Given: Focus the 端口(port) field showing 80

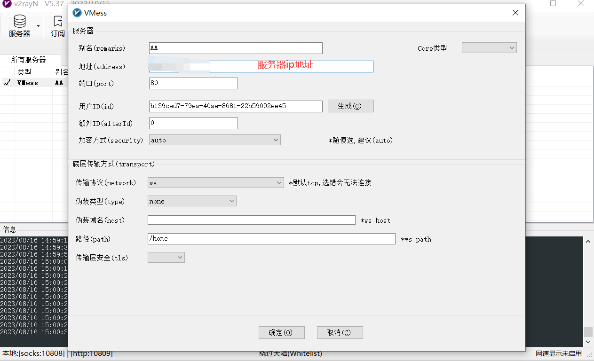Looking at the screenshot, I should tap(193, 83).
